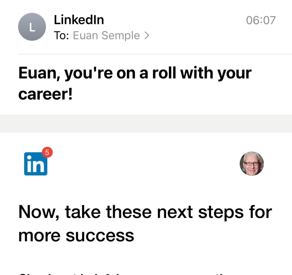This screenshot has height=275, width=292.
Task: Click the "more success" heading text
Action: coord(76,235)
